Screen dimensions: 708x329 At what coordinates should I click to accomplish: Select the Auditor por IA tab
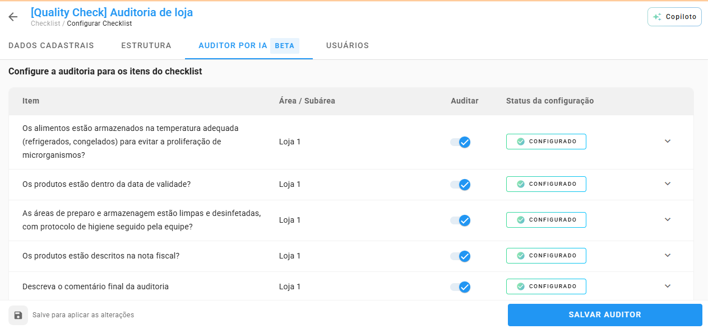click(249, 45)
